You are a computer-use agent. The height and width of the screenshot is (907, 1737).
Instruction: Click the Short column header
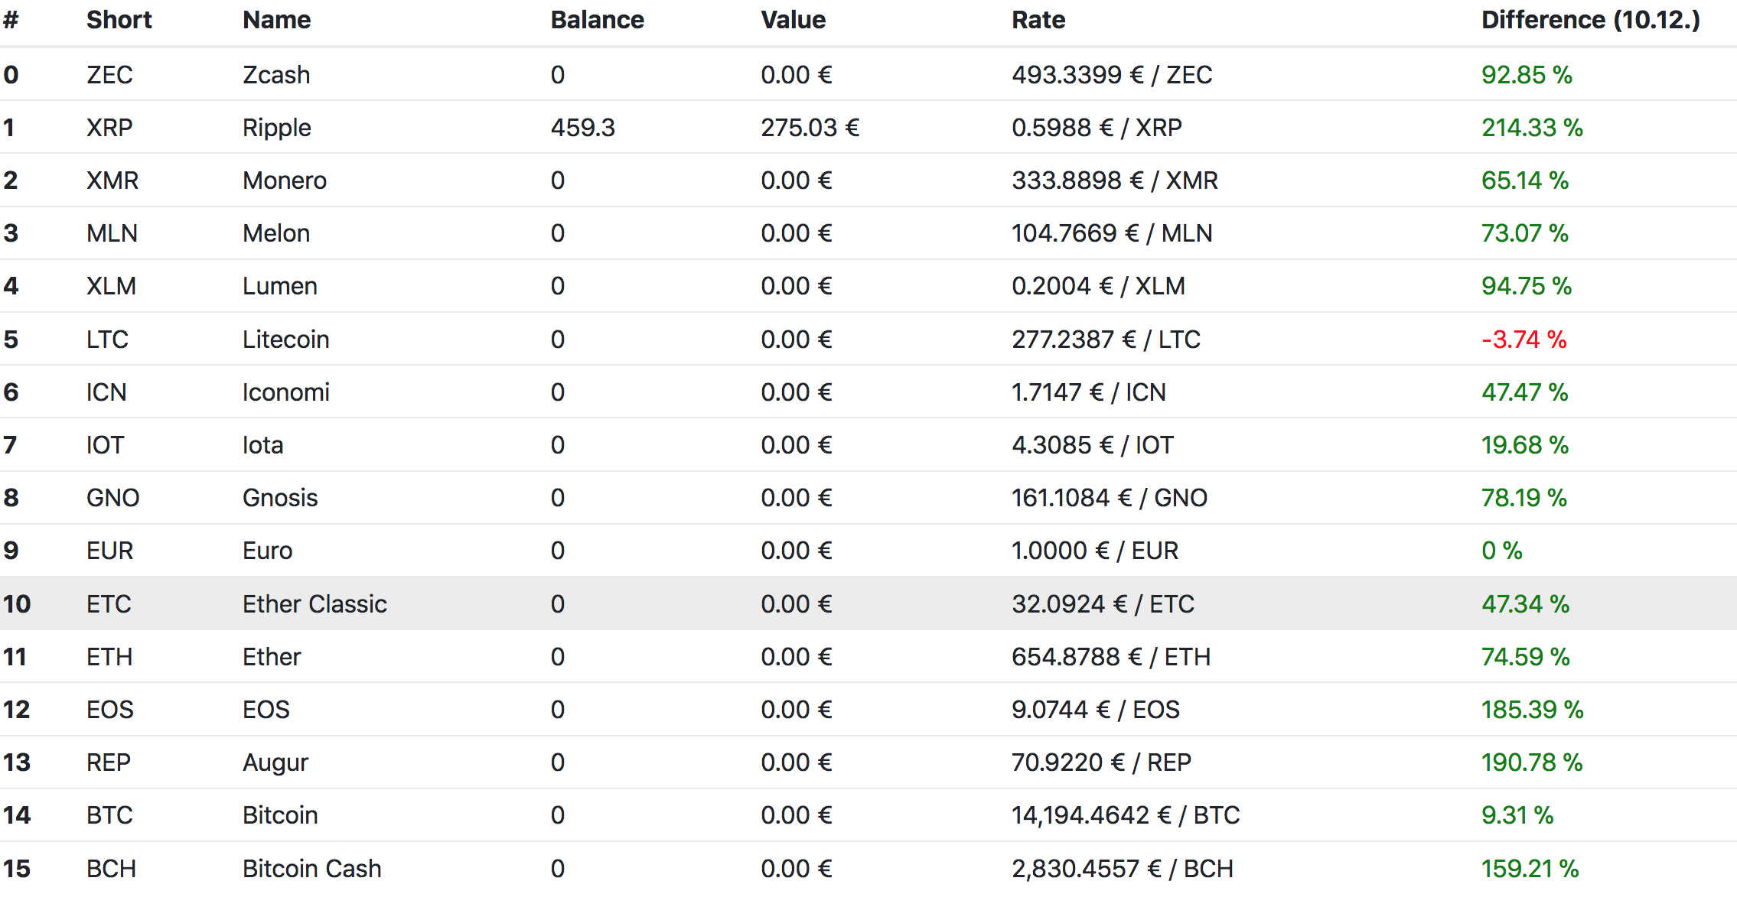pos(119,20)
